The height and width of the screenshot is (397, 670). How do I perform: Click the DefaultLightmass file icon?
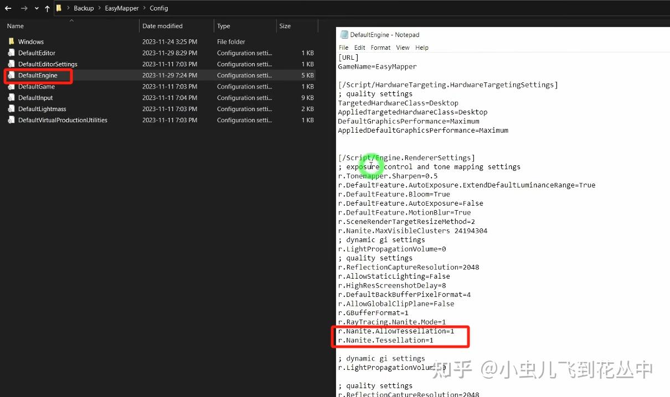click(x=12, y=108)
